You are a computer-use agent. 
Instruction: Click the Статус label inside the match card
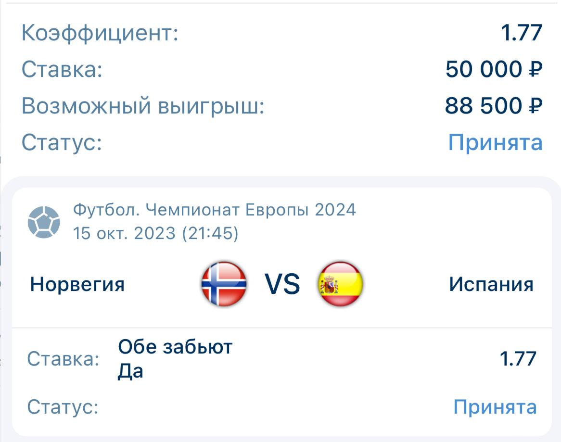[63, 407]
